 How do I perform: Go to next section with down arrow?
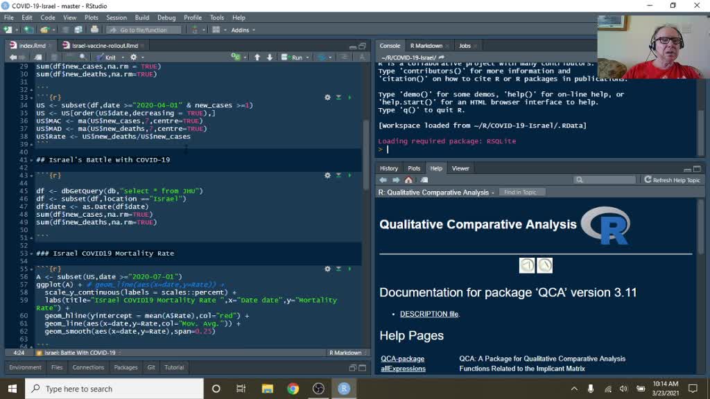[270, 57]
